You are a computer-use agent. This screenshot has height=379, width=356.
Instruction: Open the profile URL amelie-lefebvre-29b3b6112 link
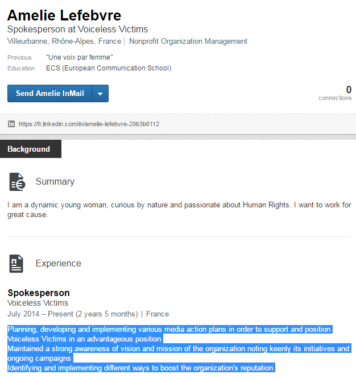coord(89,124)
